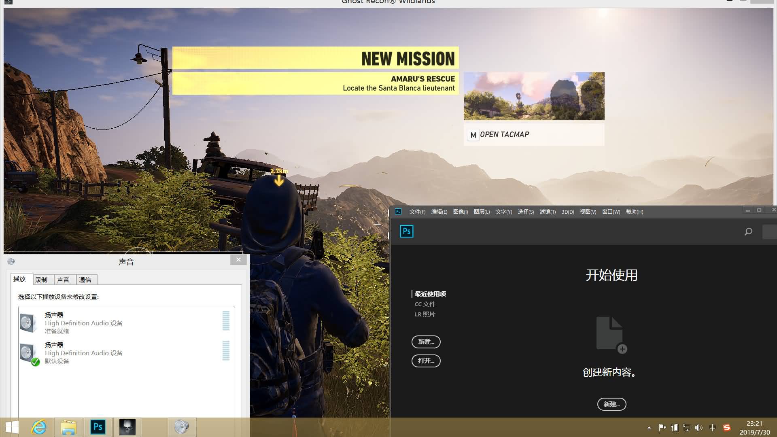This screenshot has height=437, width=777.
Task: Toggle the 中 input language indicator
Action: tap(713, 427)
